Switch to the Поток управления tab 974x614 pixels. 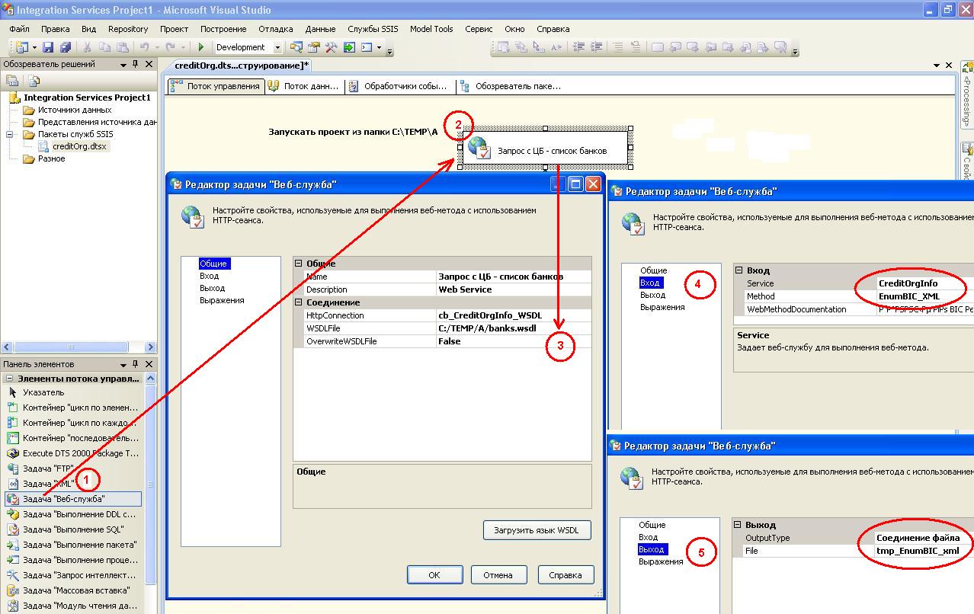216,86
